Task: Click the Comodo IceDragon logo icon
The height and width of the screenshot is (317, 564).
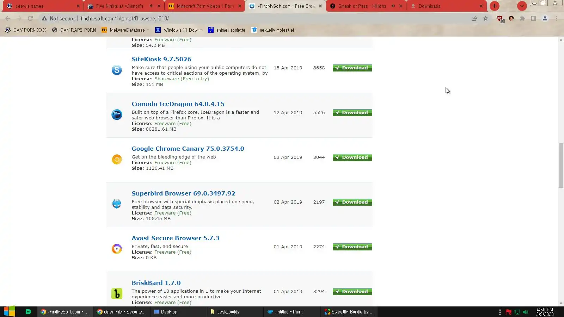Action: click(x=117, y=114)
